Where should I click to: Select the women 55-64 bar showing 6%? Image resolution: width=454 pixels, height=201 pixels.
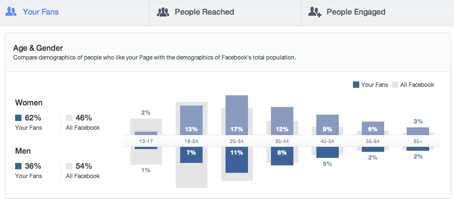(x=373, y=128)
